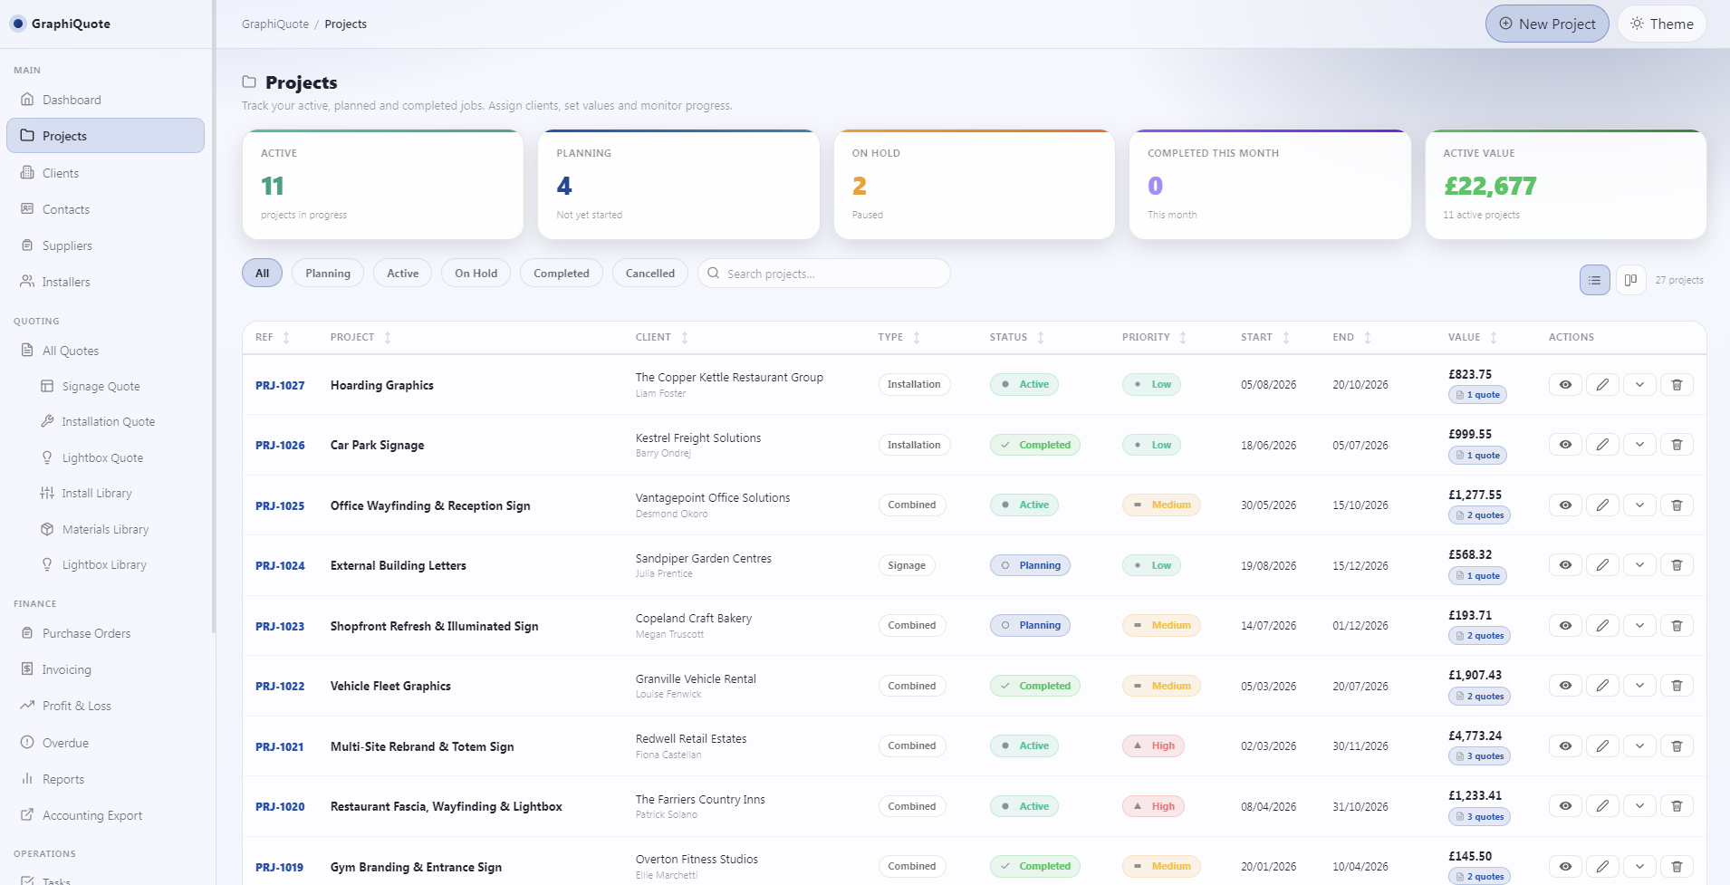Open Dashboard from the sidebar
Image resolution: width=1730 pixels, height=885 pixels.
(x=105, y=100)
